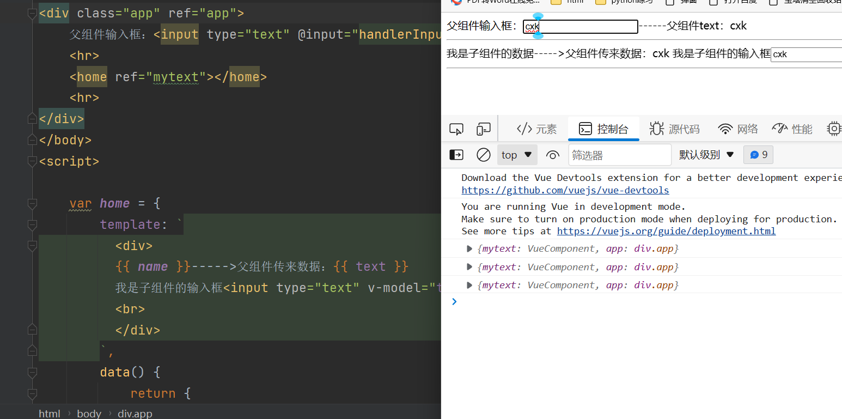The height and width of the screenshot is (419, 842).
Task: Click the 我是子组件的数据 text on page
Action: [x=490, y=53]
